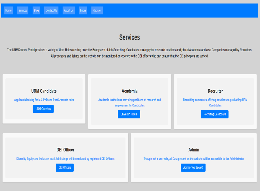This screenshot has width=260, height=191.
Task: Navigate to Contact Us
Action: (x=51, y=11)
